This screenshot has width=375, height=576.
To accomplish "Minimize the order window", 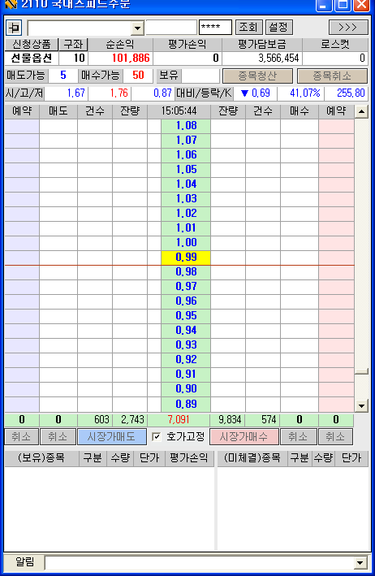I will (x=324, y=5).
